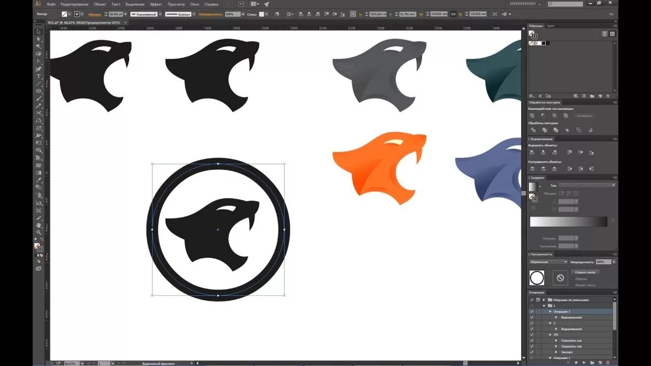Select the Gradient tool
651x366 pixels.
[x=39, y=172]
